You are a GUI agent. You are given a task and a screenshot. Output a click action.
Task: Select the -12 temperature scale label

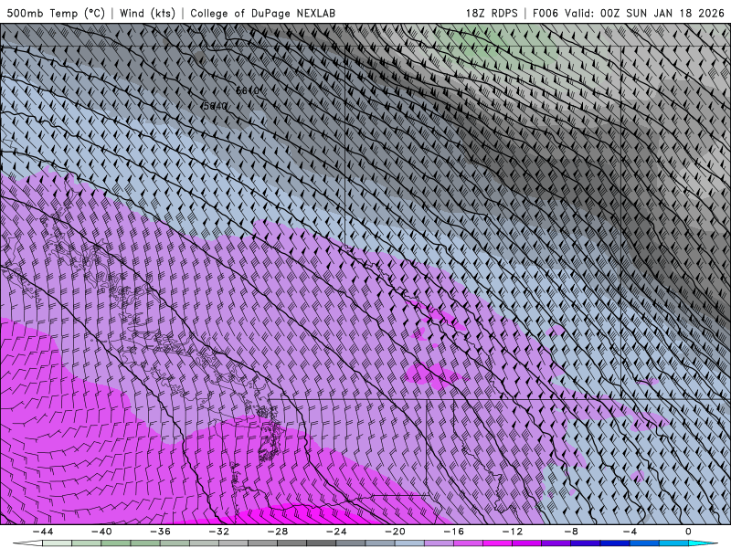tap(513, 532)
